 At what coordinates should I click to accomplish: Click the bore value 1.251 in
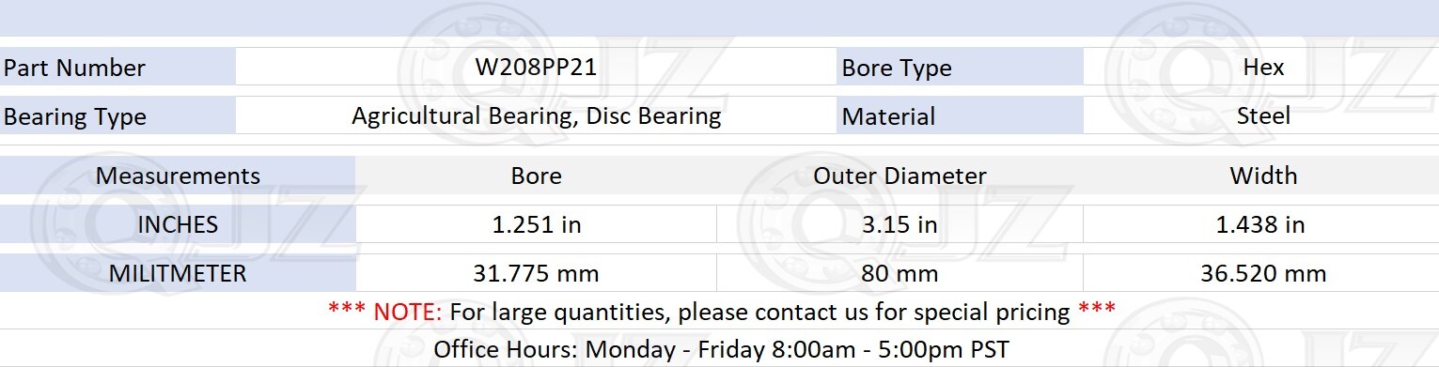pos(536,224)
